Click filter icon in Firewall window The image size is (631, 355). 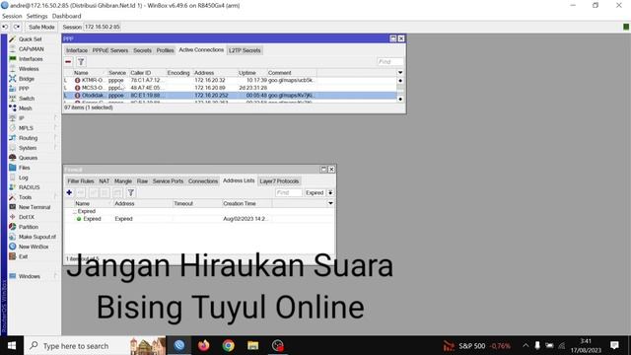(131, 193)
